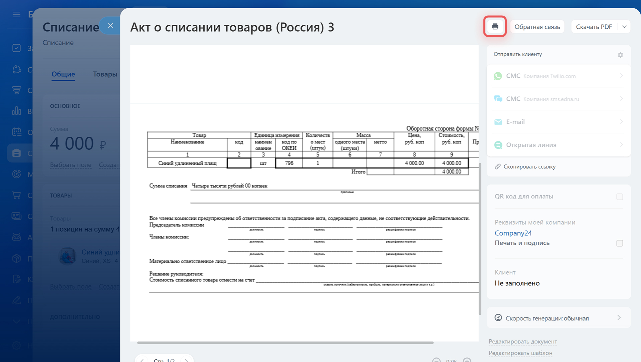The height and width of the screenshot is (362, 641).
Task: Click the printer icon button
Action: [495, 27]
